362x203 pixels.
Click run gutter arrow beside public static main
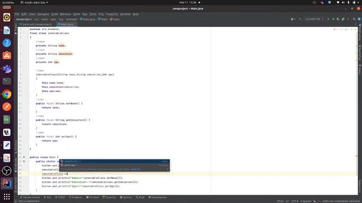click(24, 161)
